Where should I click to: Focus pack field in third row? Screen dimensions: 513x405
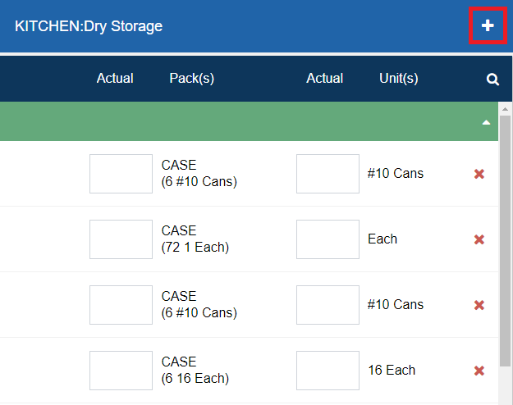[x=121, y=305]
